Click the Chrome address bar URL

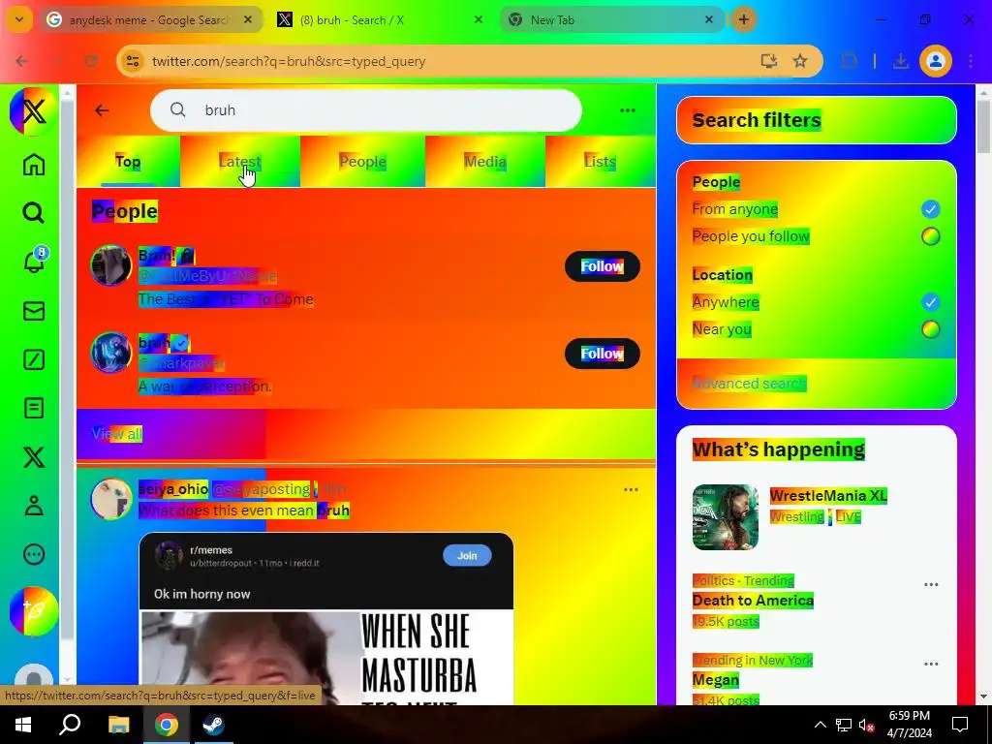tap(289, 61)
